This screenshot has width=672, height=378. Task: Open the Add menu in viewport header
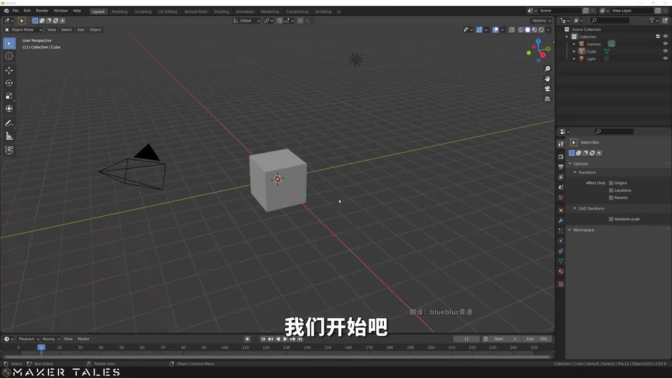[x=80, y=30]
